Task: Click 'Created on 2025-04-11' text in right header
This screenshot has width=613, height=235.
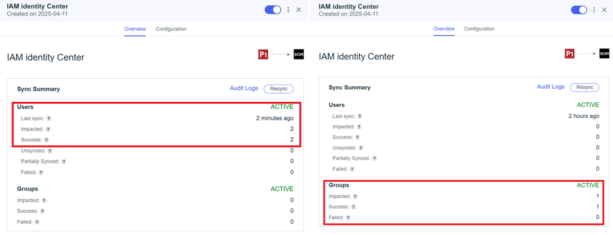Action: (348, 14)
